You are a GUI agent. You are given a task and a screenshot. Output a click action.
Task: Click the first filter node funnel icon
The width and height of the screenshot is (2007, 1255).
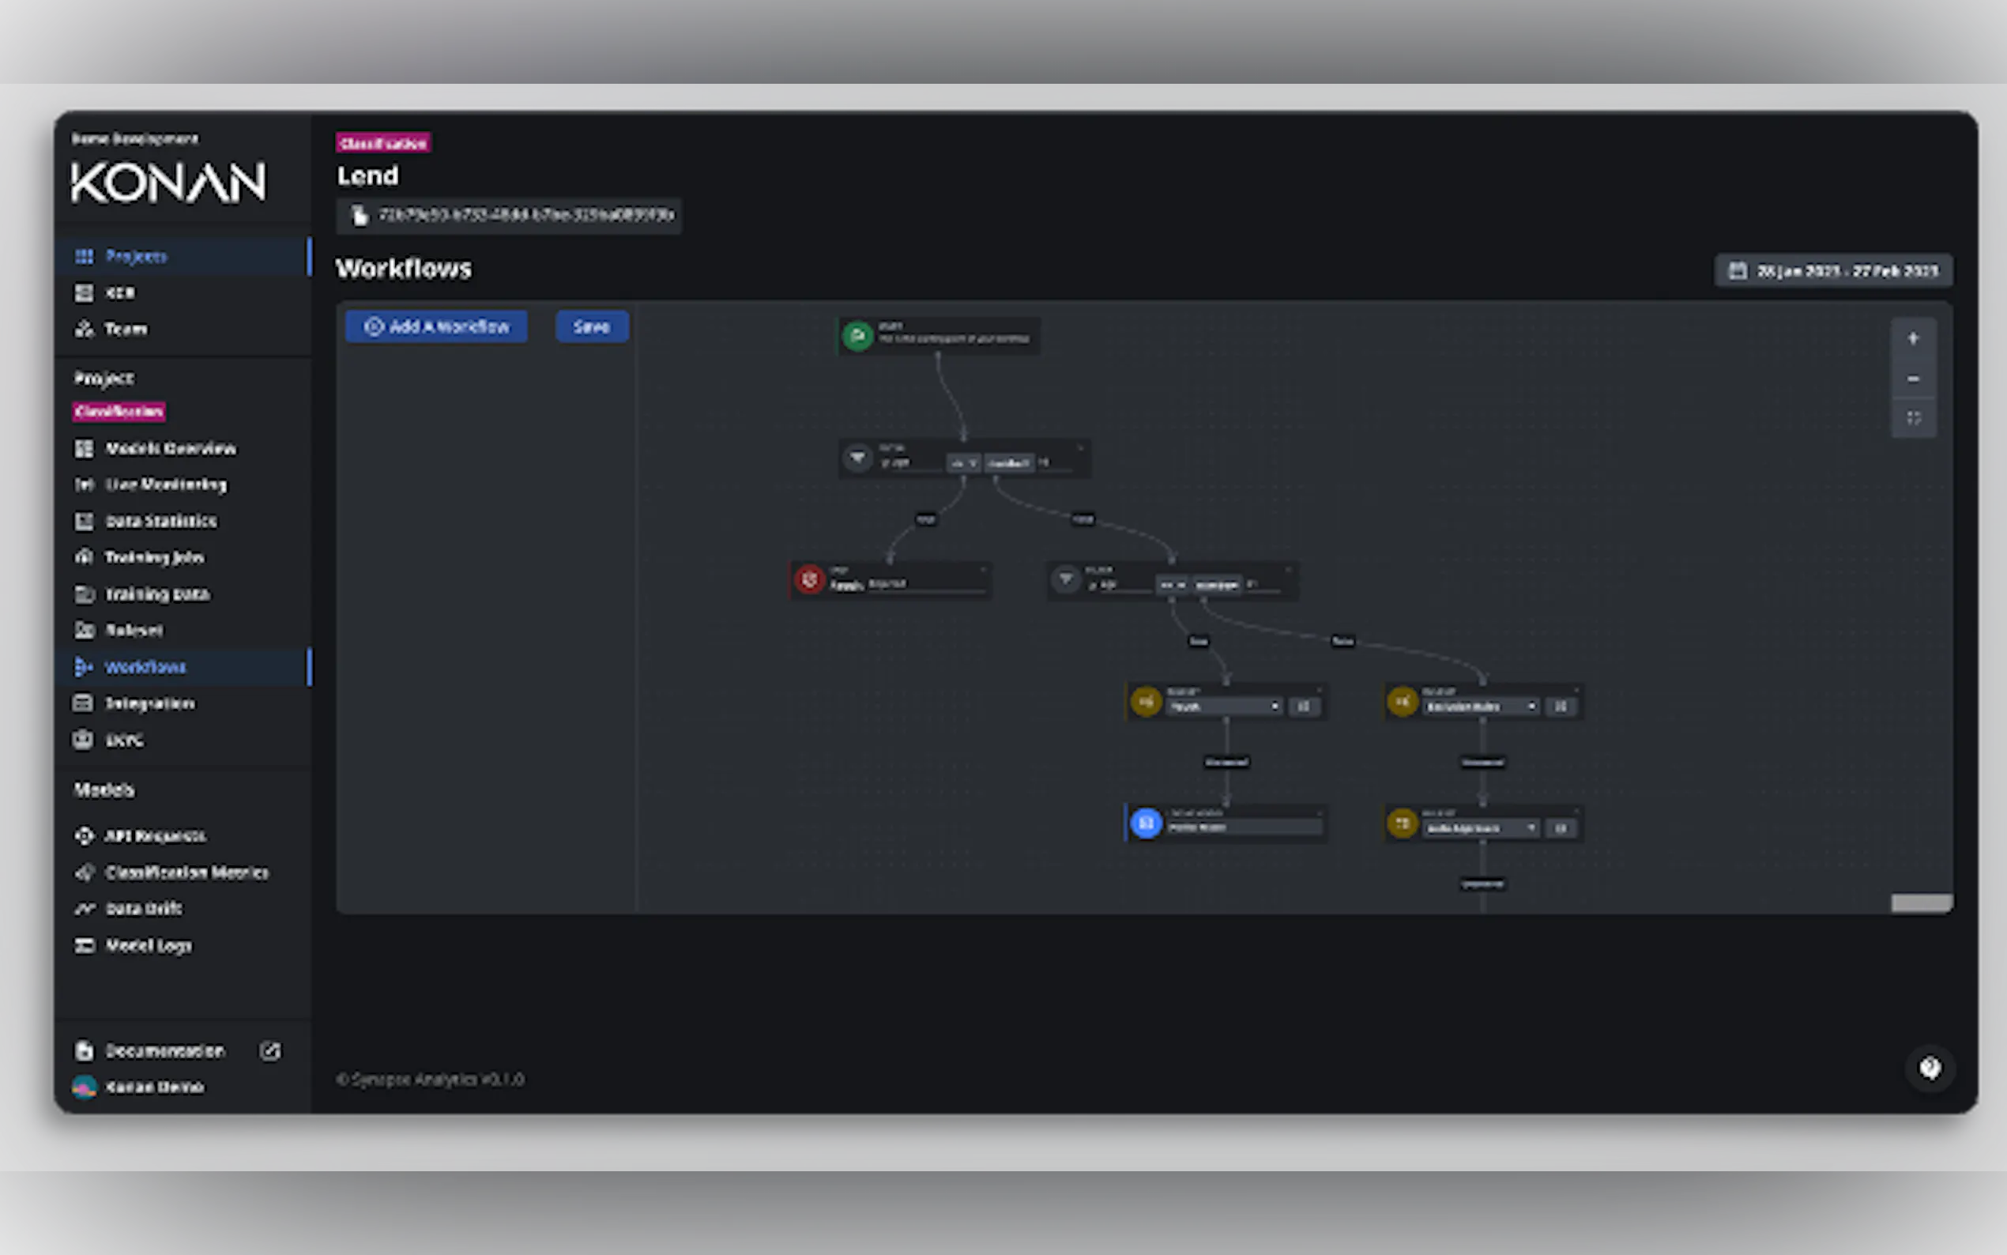(857, 458)
